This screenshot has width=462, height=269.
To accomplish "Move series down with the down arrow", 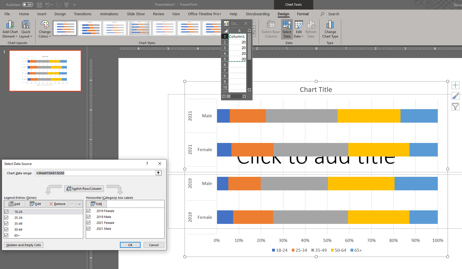I will coord(79,204).
